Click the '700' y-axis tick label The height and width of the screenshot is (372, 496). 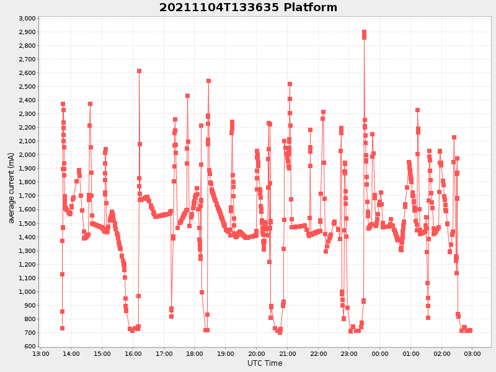click(30, 333)
